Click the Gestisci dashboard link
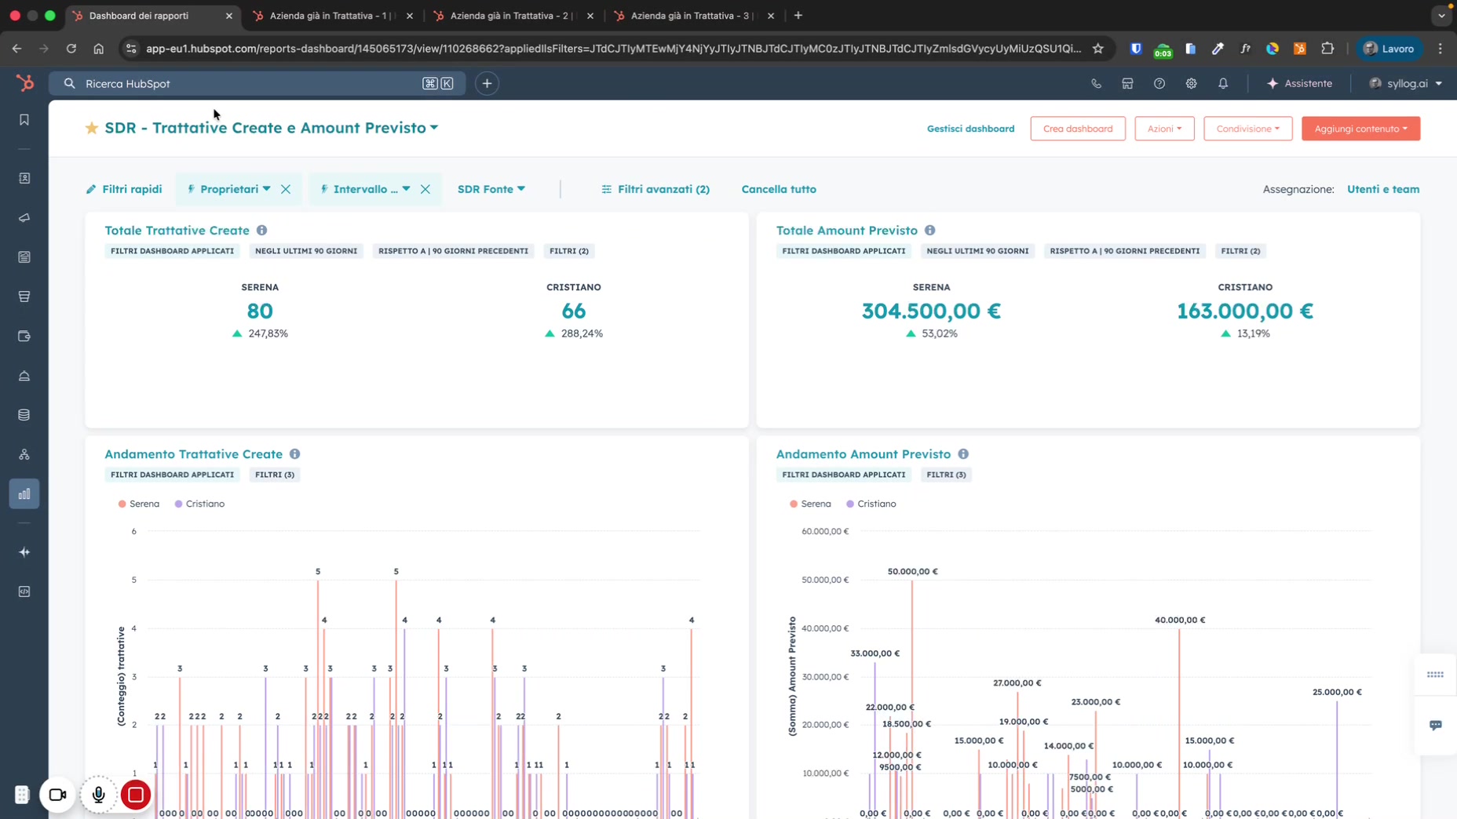1457x819 pixels. click(970, 129)
